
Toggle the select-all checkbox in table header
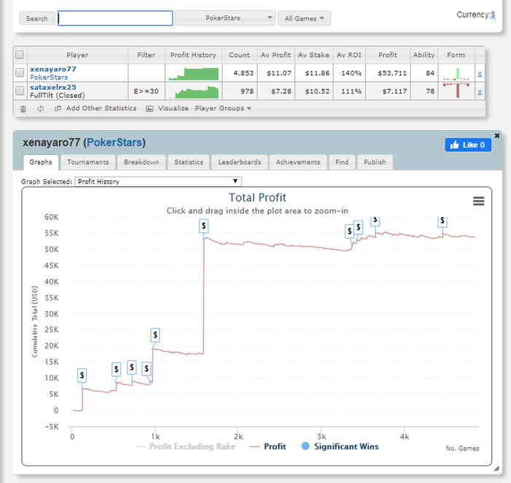tap(20, 55)
